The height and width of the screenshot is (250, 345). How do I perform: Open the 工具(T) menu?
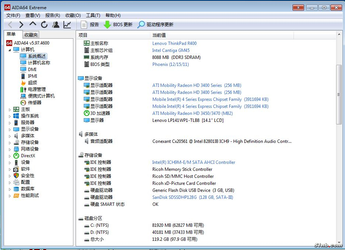pos(93,15)
